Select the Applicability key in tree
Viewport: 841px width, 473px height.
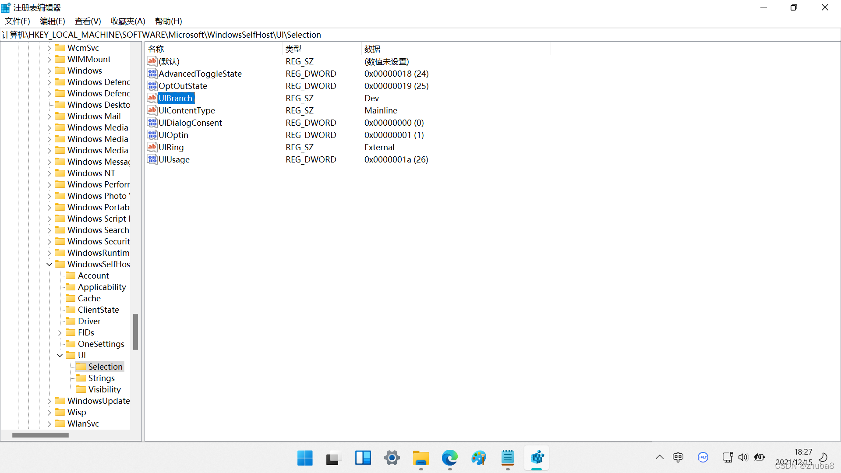(x=102, y=287)
